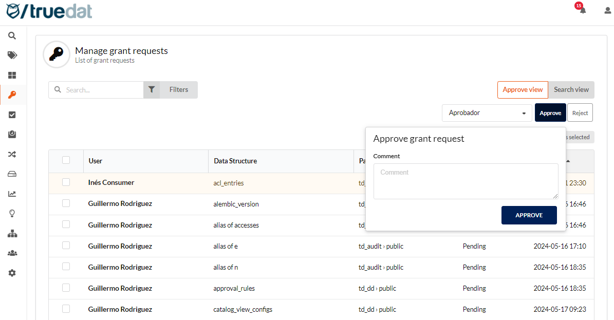Select checkbox for approval_rules row
Image resolution: width=614 pixels, height=320 pixels.
tap(66, 288)
